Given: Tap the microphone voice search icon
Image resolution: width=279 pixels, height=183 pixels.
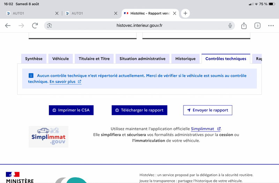Looking at the screenshot, I should 230,25.
